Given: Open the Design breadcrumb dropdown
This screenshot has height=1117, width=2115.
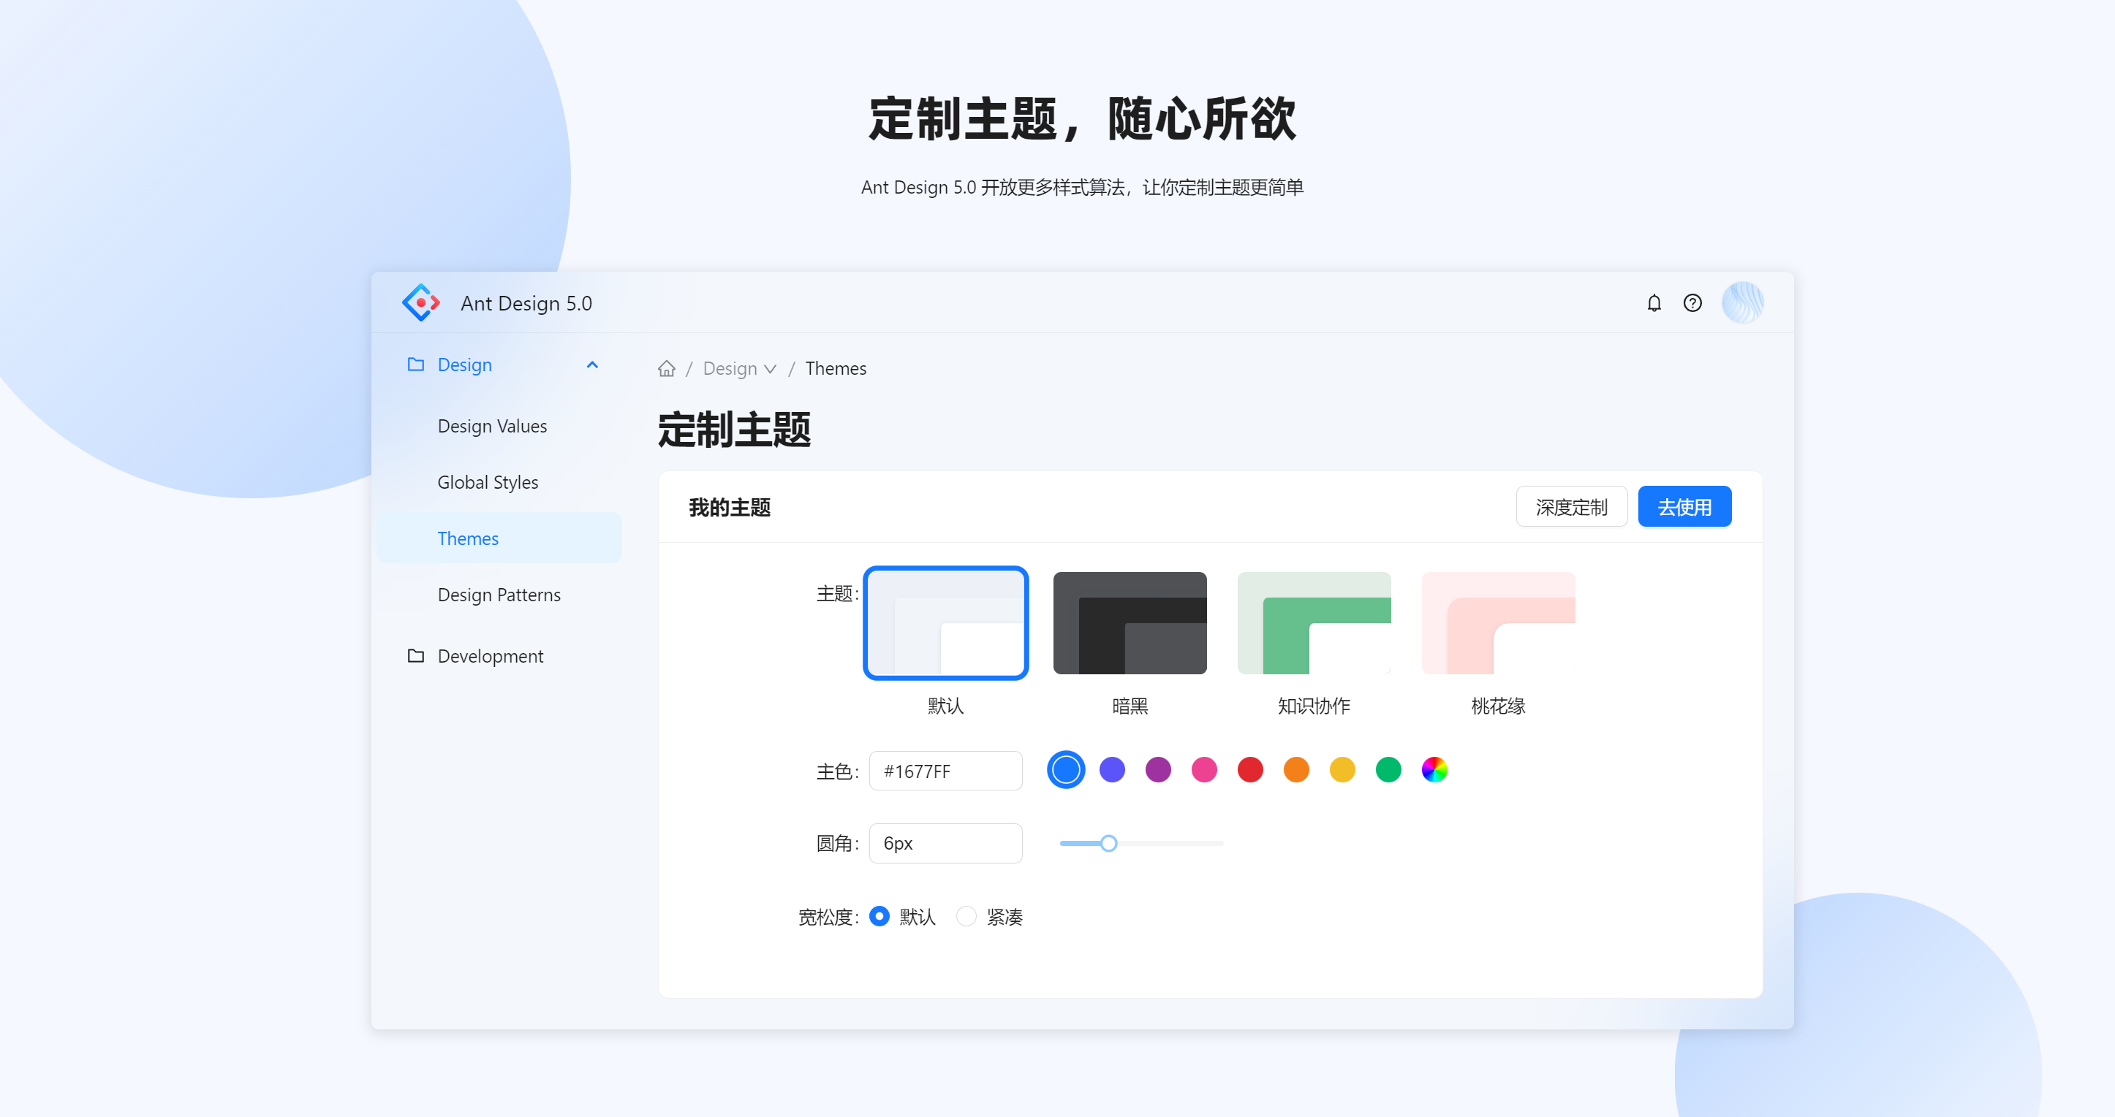Looking at the screenshot, I should click(x=739, y=368).
